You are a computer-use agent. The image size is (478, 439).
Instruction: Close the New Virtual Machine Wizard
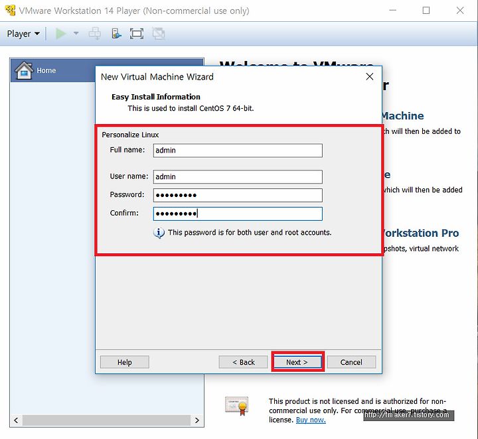tap(370, 76)
